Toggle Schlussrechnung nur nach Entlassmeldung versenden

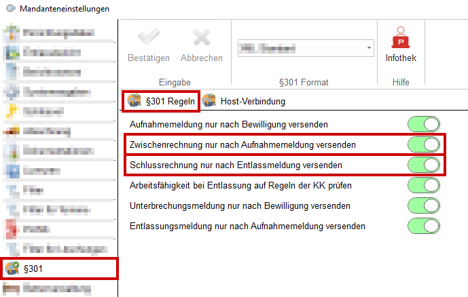coord(424,165)
